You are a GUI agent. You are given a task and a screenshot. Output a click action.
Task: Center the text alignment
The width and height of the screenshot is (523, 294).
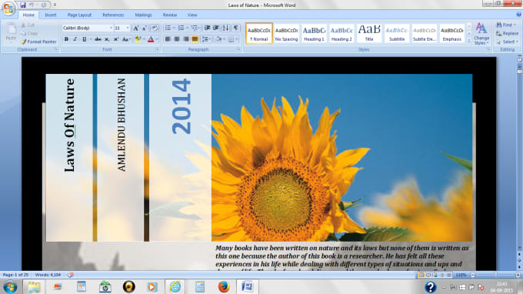(x=177, y=39)
